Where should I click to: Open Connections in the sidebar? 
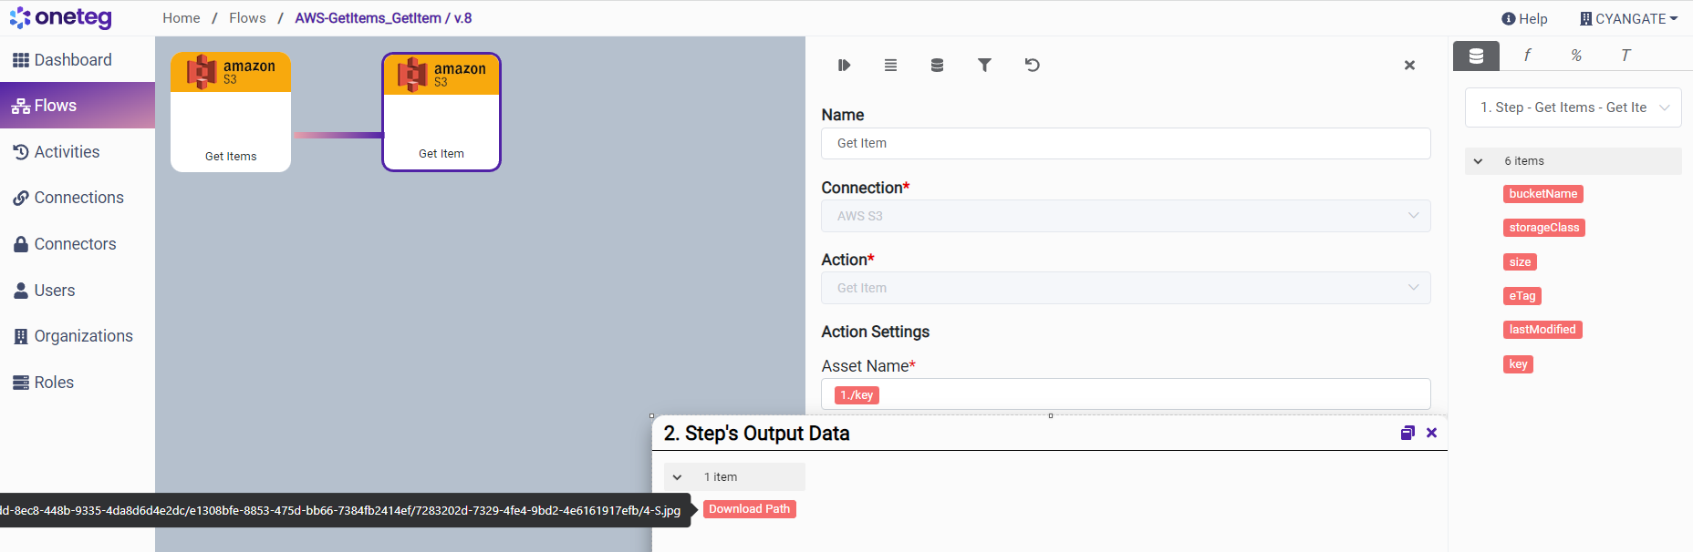78,198
